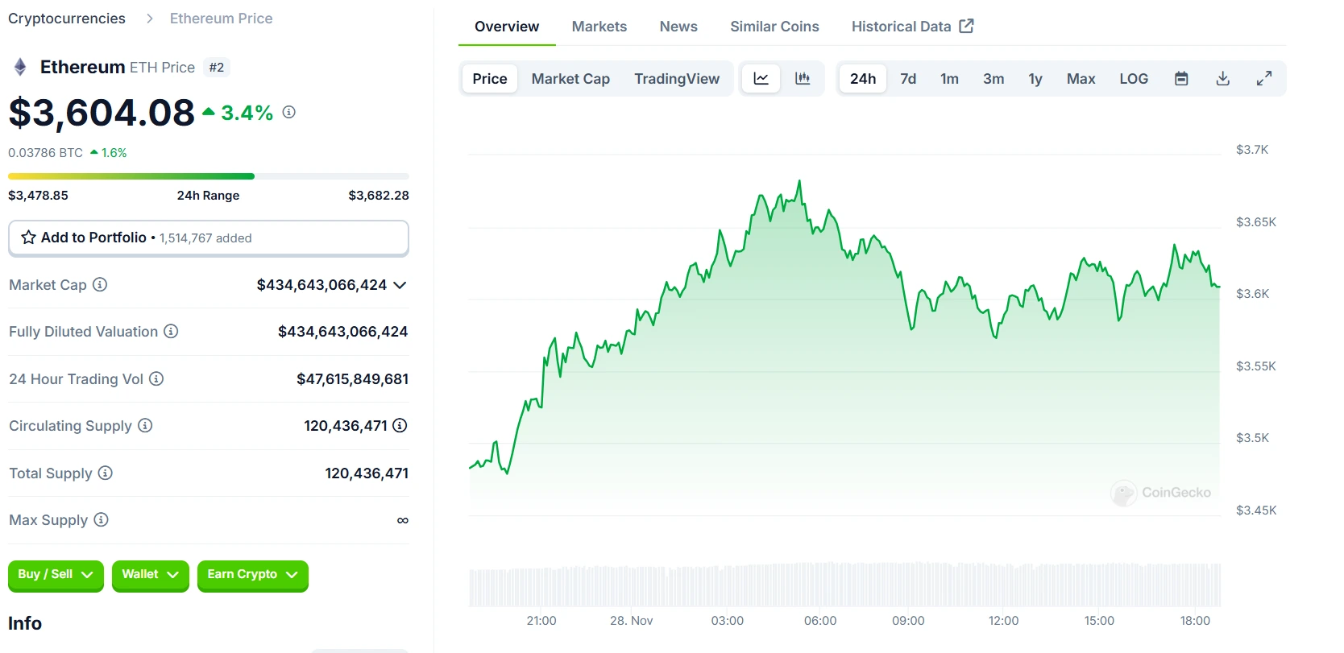Image resolution: width=1344 pixels, height=653 pixels.
Task: Show 24 Hour Trading Vol info icon
Action: (x=156, y=378)
